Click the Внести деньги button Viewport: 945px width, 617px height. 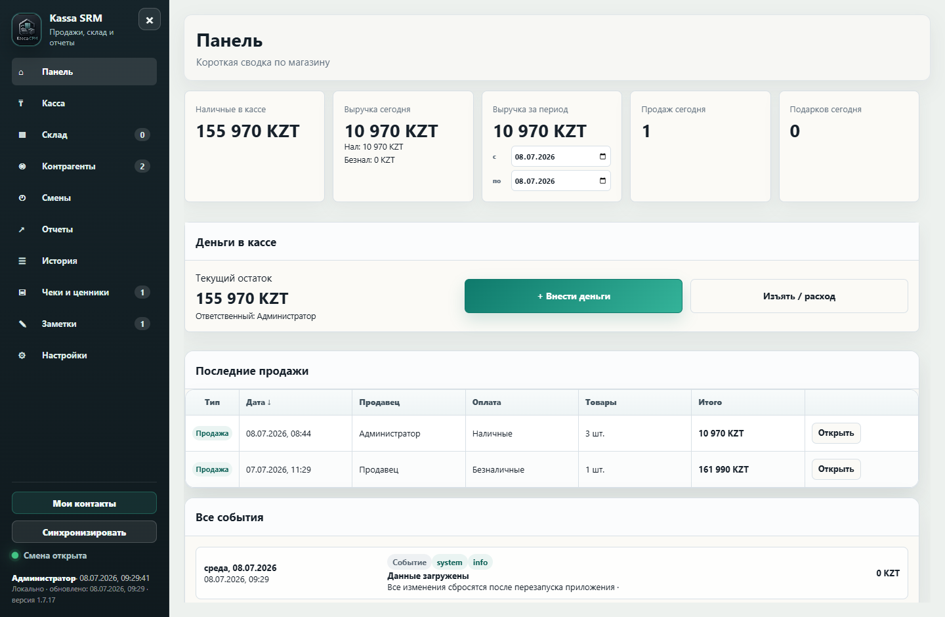point(574,296)
